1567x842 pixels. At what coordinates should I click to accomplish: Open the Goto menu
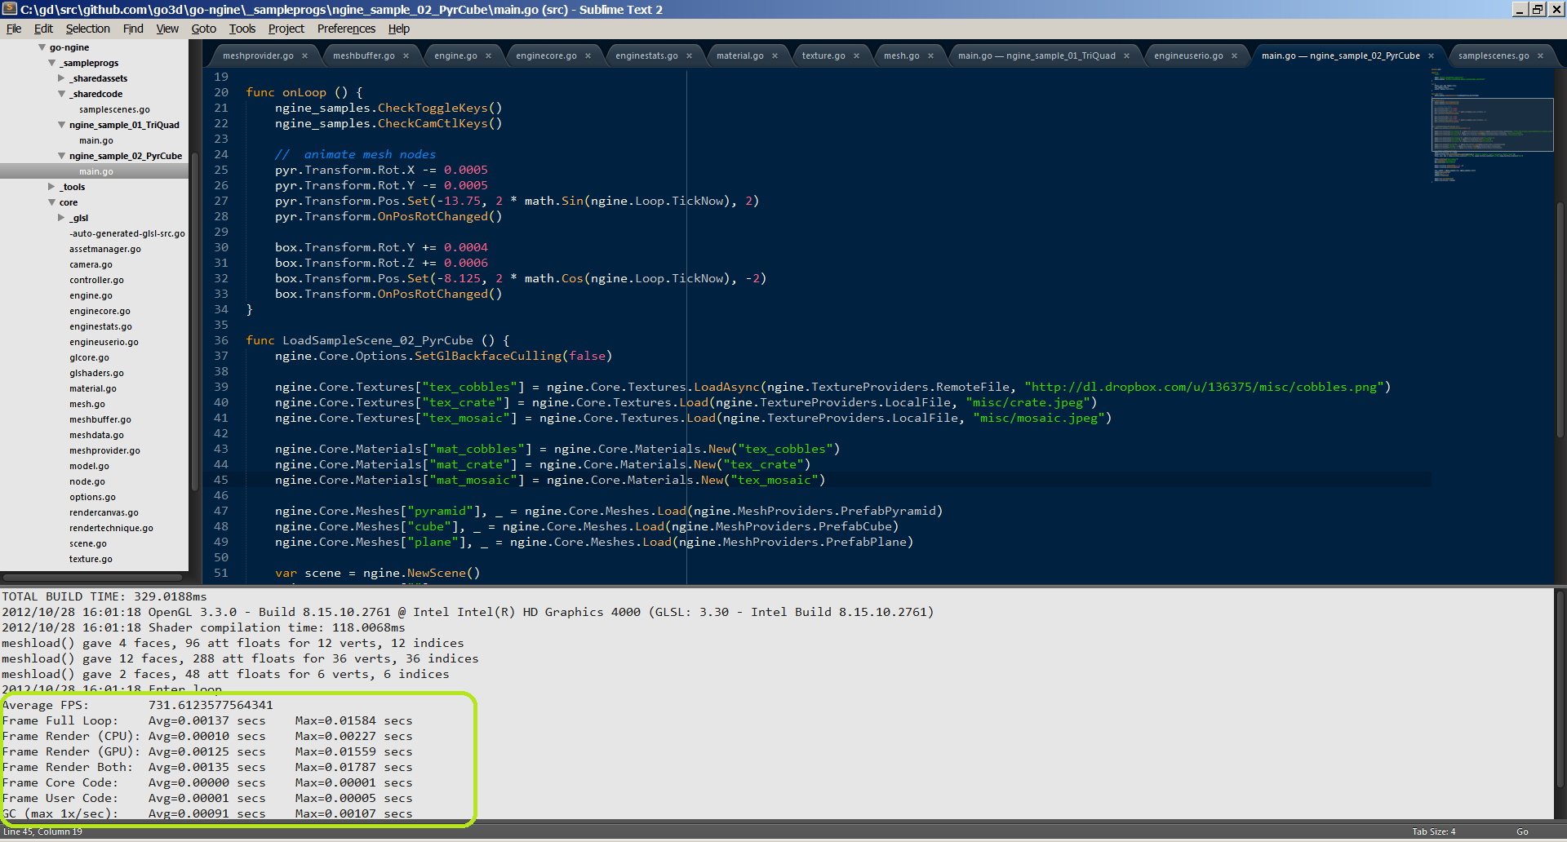[203, 29]
